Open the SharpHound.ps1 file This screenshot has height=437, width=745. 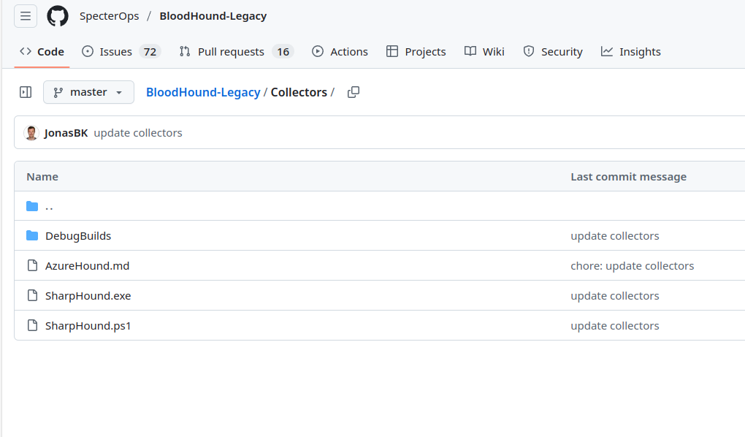coord(88,326)
